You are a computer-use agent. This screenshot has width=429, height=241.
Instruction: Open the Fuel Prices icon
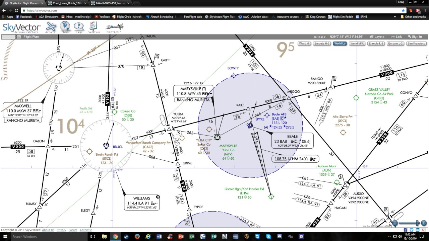[x=94, y=27]
